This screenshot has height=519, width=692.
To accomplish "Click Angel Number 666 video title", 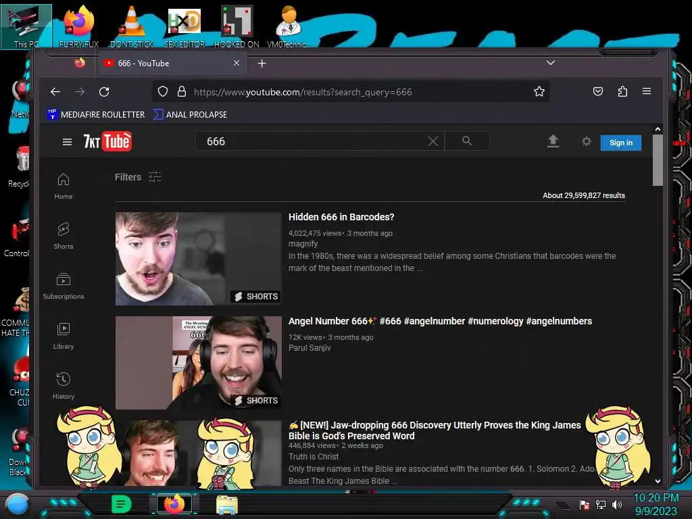I will pyautogui.click(x=440, y=321).
